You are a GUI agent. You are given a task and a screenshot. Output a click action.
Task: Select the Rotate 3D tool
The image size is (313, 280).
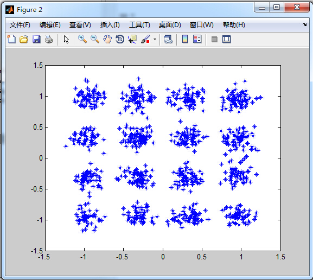(x=120, y=39)
